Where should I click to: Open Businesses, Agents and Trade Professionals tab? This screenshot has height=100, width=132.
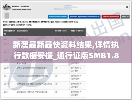[x=85, y=17]
